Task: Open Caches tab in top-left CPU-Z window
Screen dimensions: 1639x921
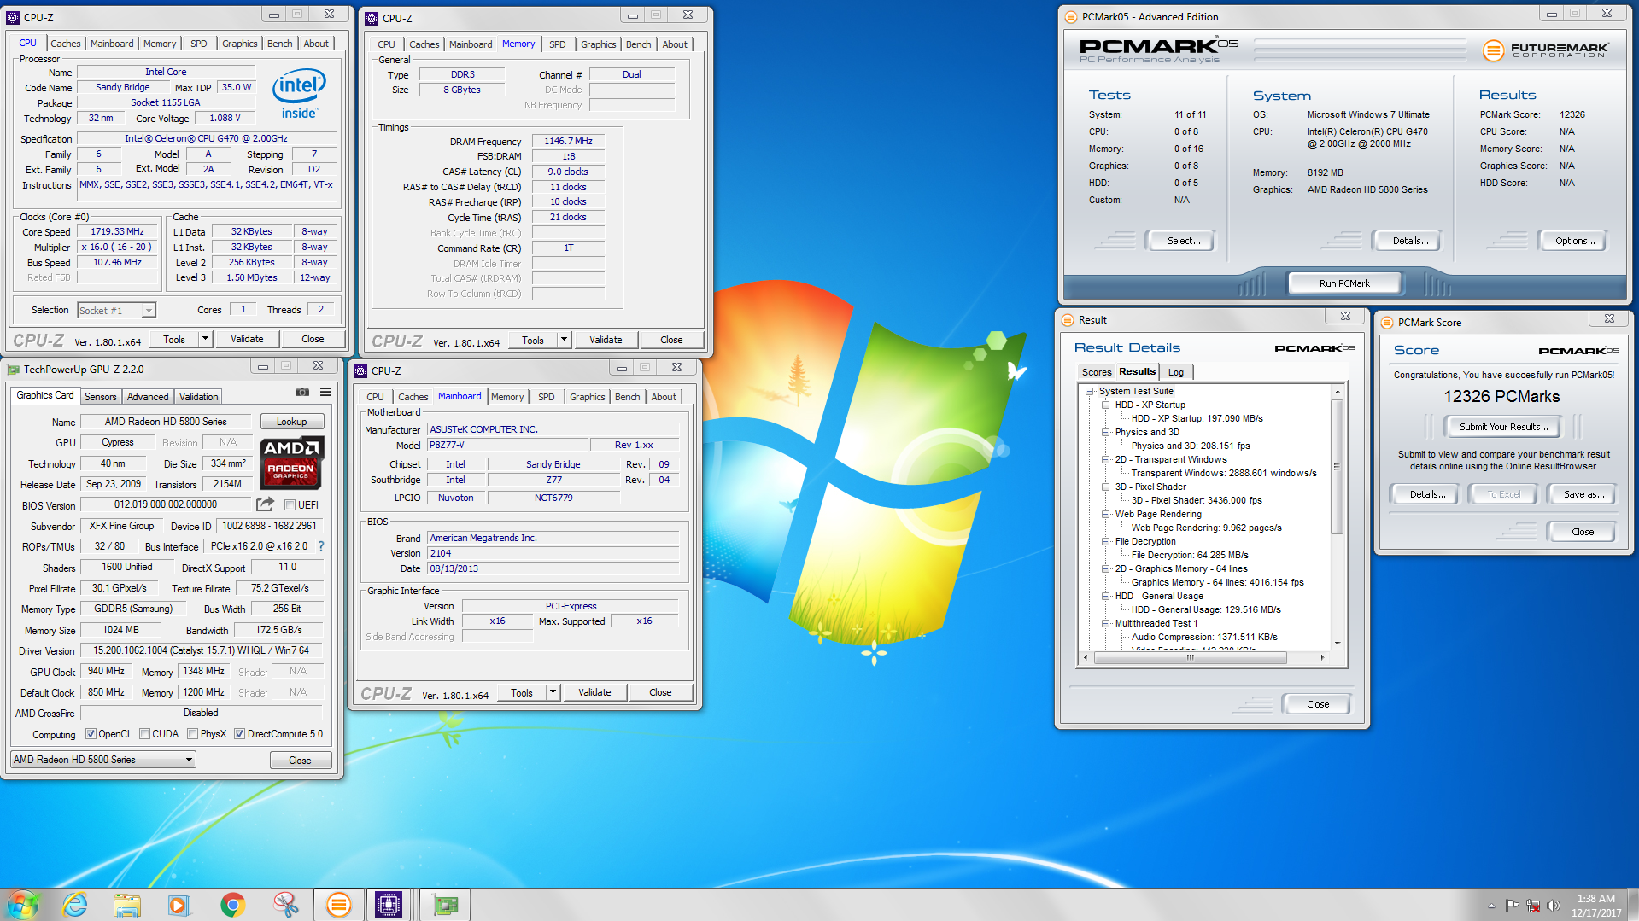Action: point(66,44)
